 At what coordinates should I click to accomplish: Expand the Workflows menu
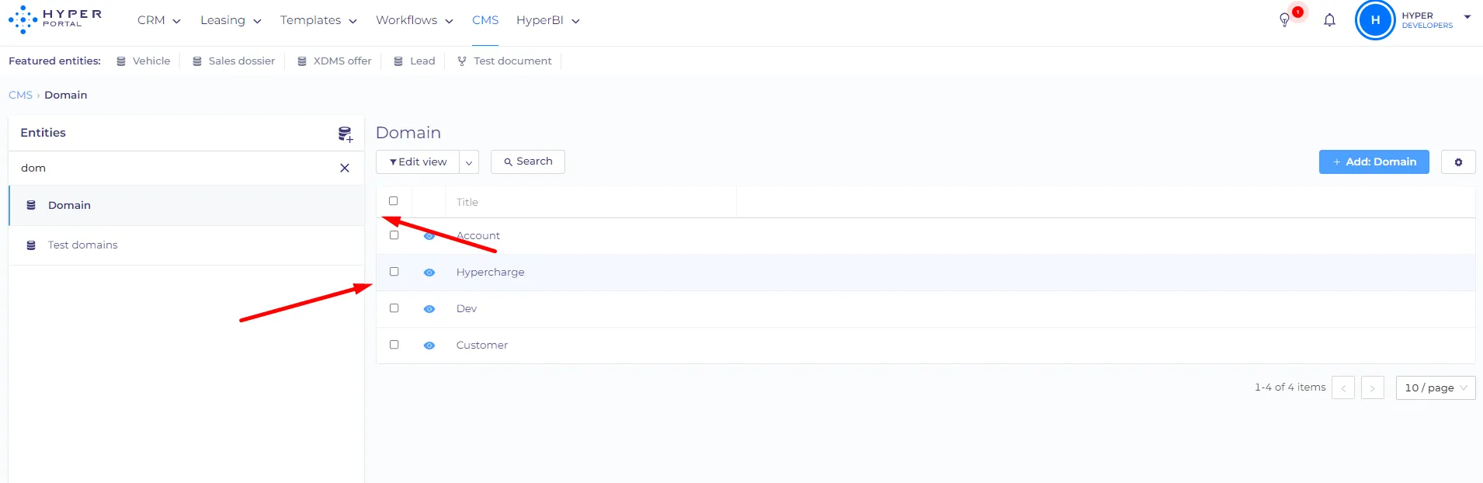coord(415,20)
